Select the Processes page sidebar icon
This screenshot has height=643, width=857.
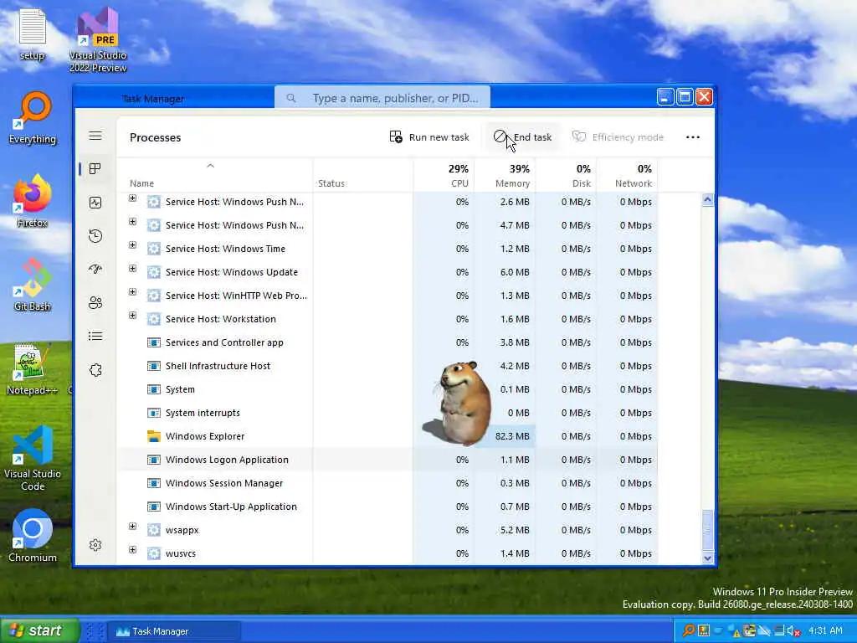pyautogui.click(x=95, y=169)
